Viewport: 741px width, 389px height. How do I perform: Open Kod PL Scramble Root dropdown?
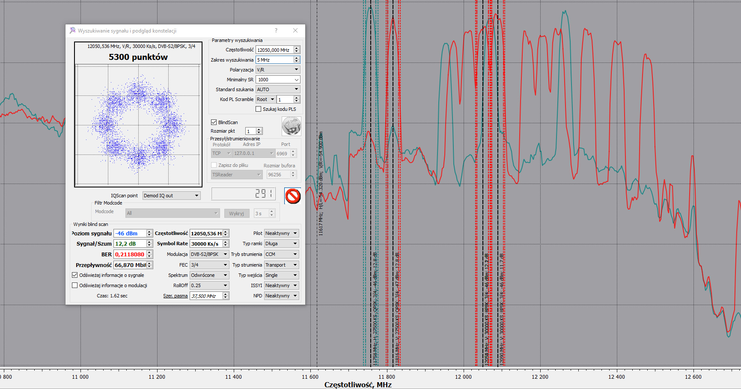click(265, 99)
